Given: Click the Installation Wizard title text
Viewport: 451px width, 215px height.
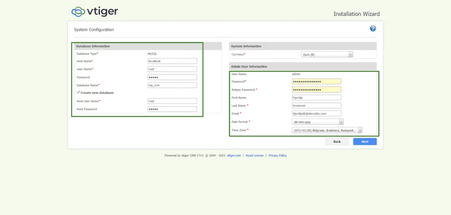Looking at the screenshot, I should (356, 14).
